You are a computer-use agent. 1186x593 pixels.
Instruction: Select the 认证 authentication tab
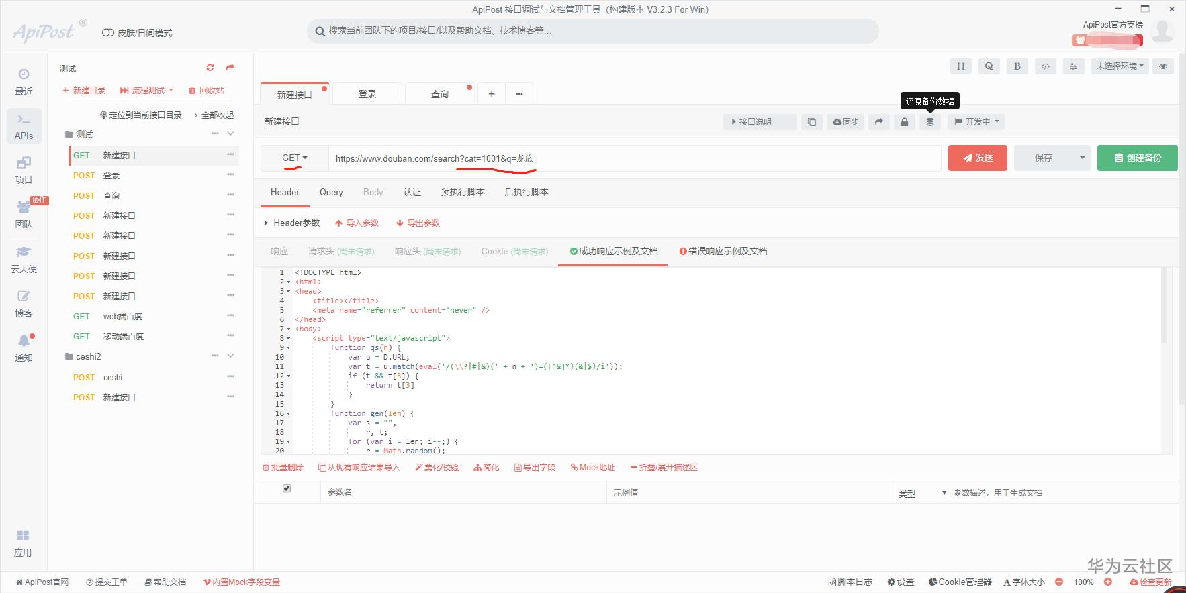412,193
